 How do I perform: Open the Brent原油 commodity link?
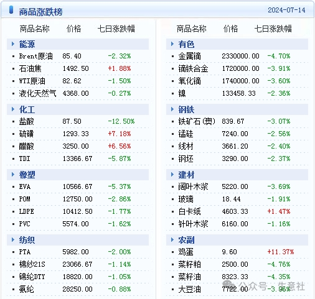[35, 56]
